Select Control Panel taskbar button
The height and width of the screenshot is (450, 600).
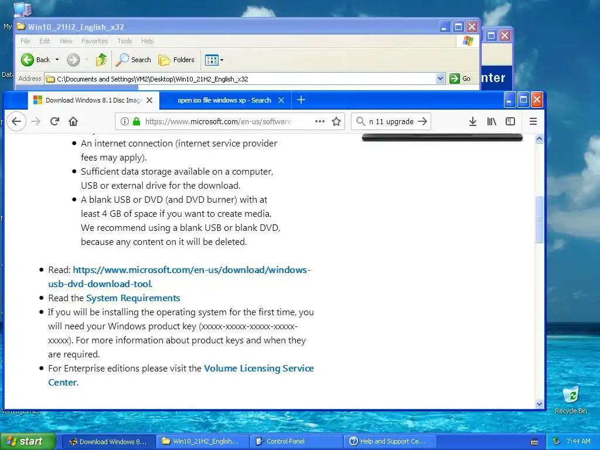[295, 442]
